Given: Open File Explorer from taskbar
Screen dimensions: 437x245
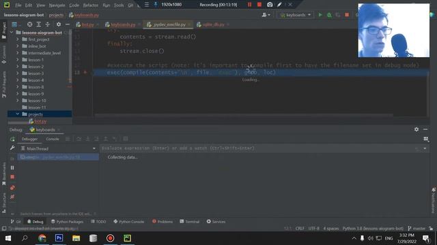Looking at the screenshot, I should [x=76, y=238].
